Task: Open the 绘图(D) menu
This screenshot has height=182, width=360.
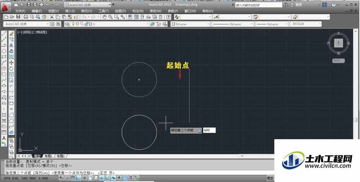Action: coord(121,11)
